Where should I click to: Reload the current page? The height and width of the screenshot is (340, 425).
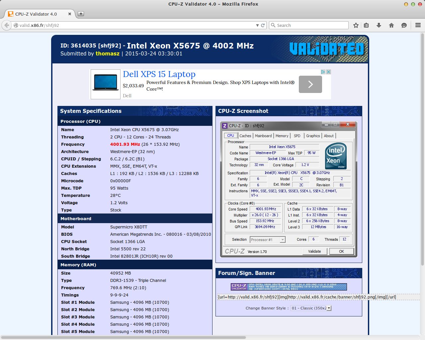point(263,25)
